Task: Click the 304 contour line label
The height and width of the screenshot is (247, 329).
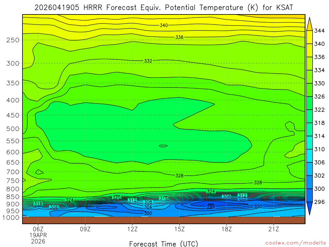Action: tap(148, 207)
